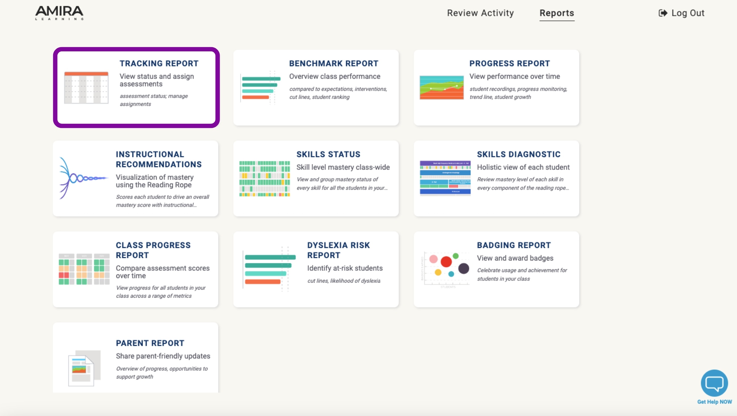The width and height of the screenshot is (737, 416).
Task: Click the Class Progress Report calendar grid icon
Action: 84,269
